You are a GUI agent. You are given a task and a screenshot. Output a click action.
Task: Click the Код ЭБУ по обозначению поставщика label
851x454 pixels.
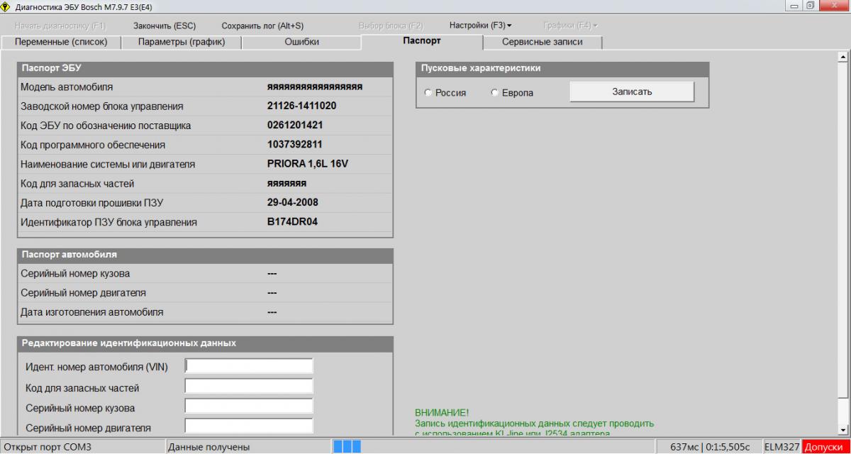click(x=106, y=126)
